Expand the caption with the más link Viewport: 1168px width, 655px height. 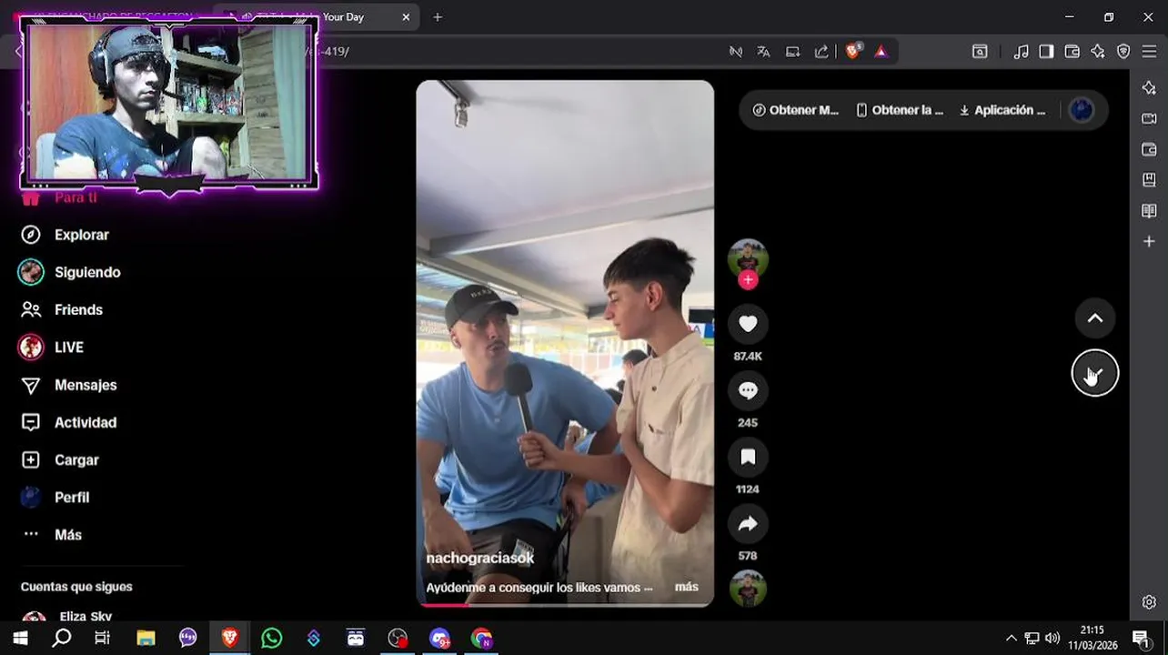[687, 588]
